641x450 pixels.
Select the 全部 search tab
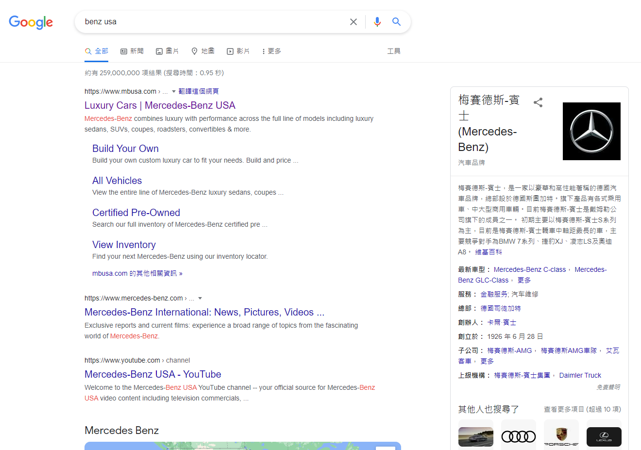coord(96,51)
